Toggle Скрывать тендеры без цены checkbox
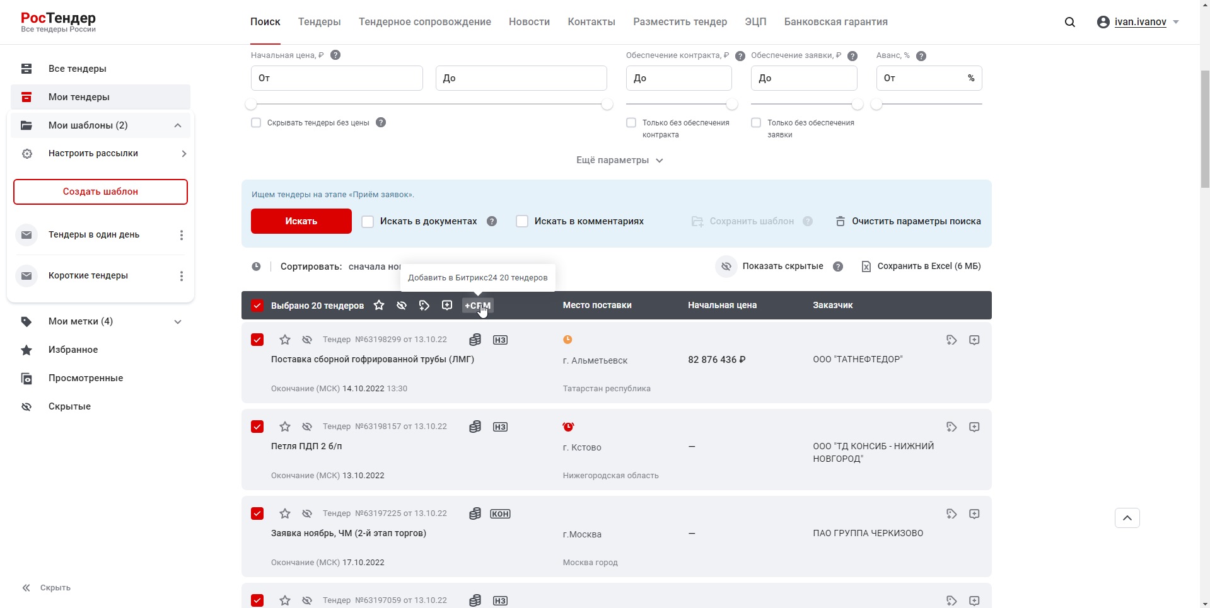1210x608 pixels. pos(256,123)
